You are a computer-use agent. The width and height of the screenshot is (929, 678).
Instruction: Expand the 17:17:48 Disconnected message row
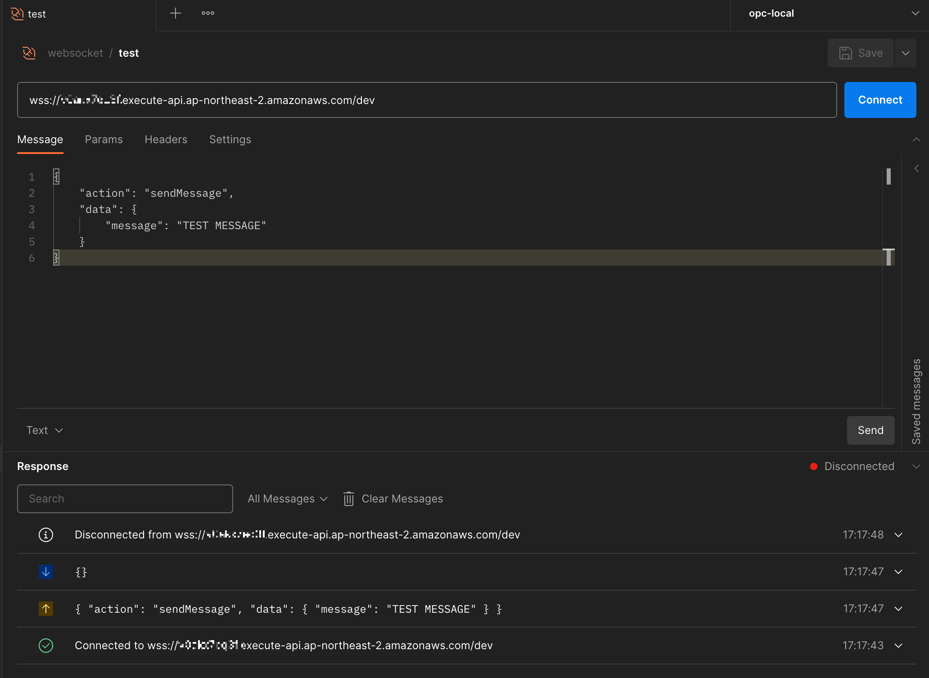[898, 535]
